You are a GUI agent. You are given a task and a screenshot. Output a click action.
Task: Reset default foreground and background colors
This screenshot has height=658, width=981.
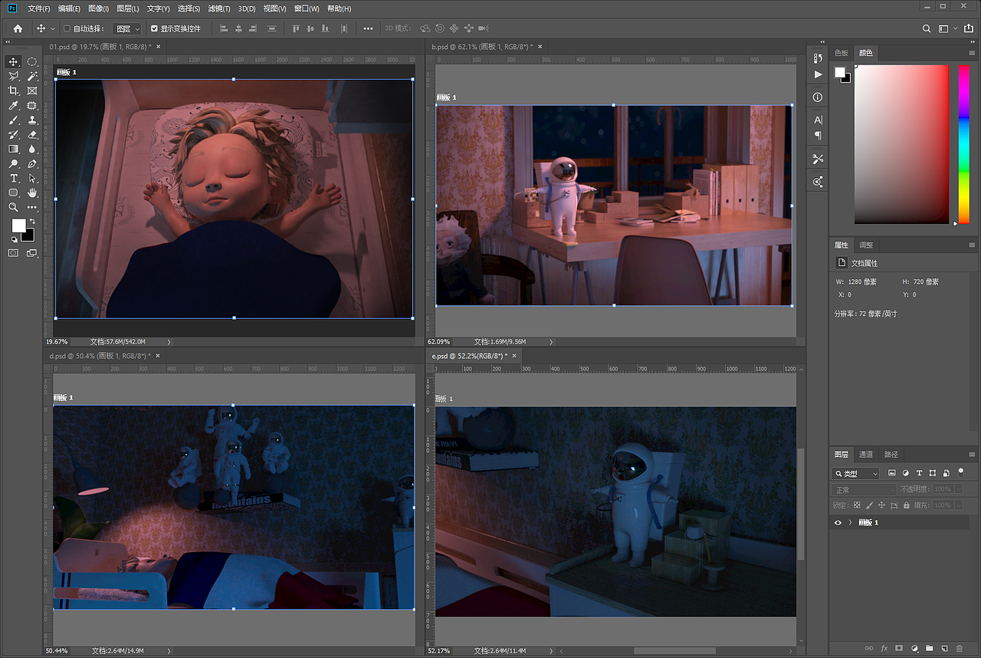[x=14, y=239]
